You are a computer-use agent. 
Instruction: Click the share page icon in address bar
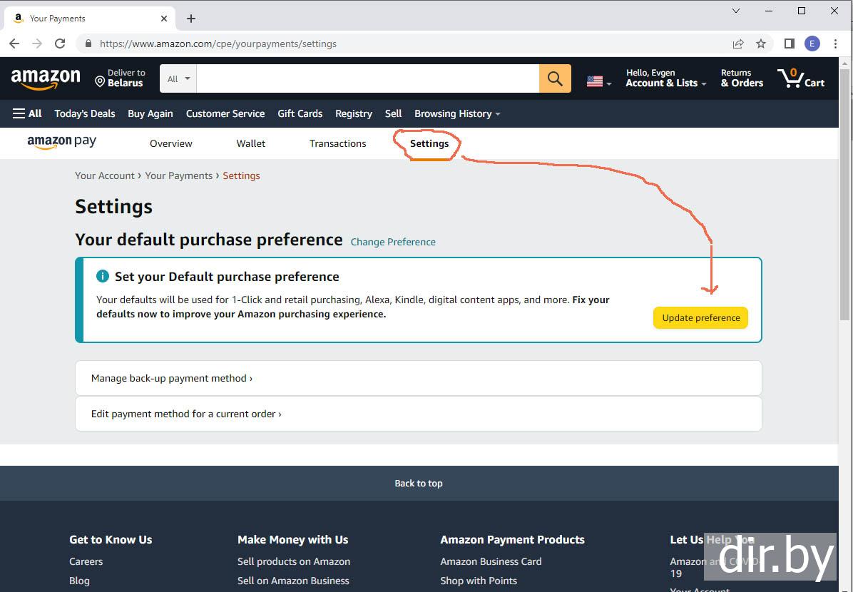pos(737,44)
